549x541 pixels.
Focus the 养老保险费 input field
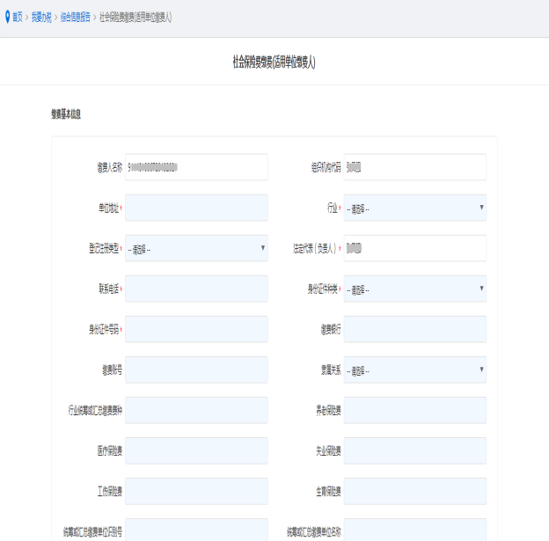414,410
